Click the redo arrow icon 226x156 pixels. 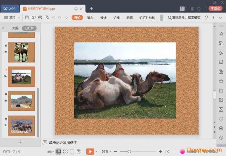[x=60, y=17]
